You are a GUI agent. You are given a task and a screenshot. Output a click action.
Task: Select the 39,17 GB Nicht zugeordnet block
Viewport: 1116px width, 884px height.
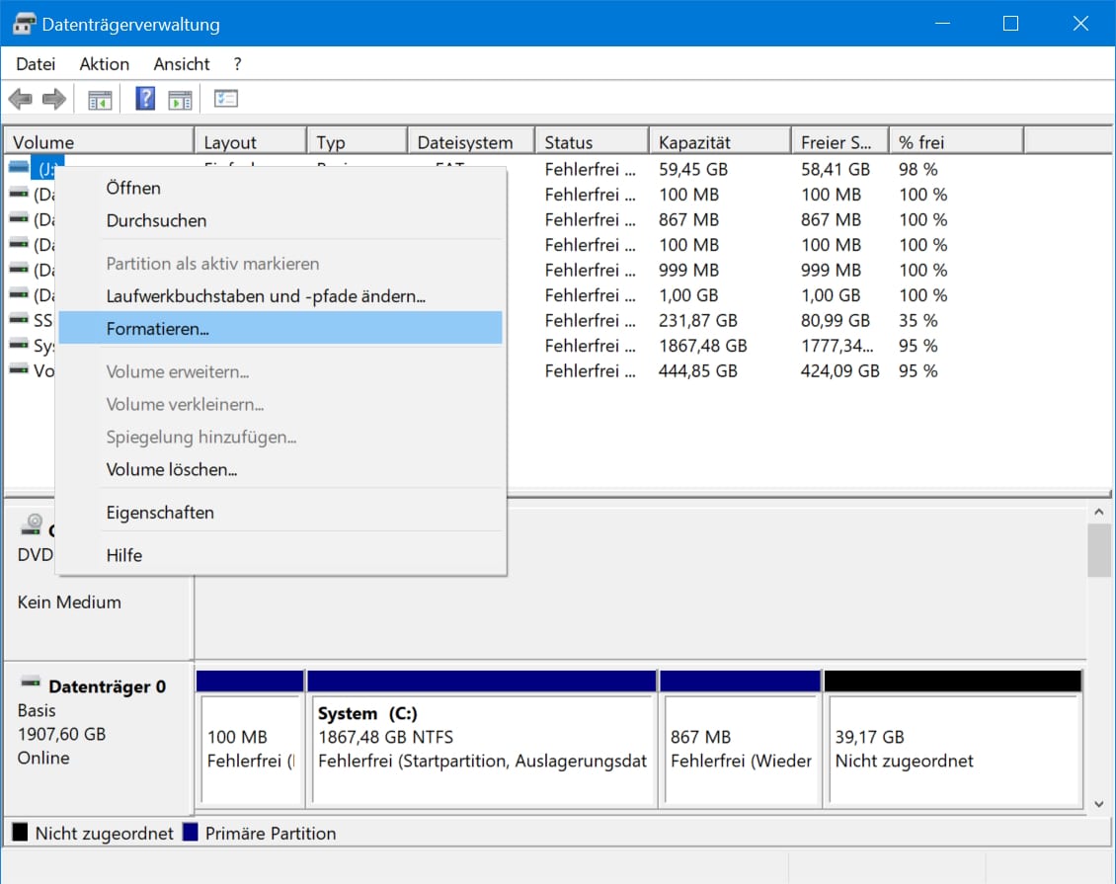(953, 739)
